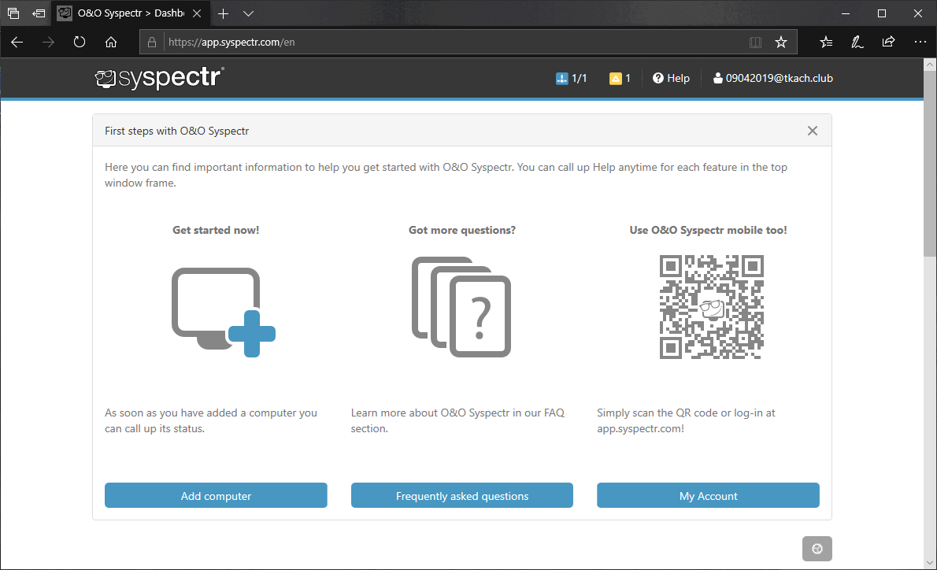The image size is (937, 570).
Task: Open dashboard settings gear button
Action: pyautogui.click(x=817, y=549)
